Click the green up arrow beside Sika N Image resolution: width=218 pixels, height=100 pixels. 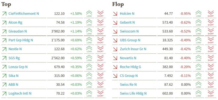(x=4, y=76)
